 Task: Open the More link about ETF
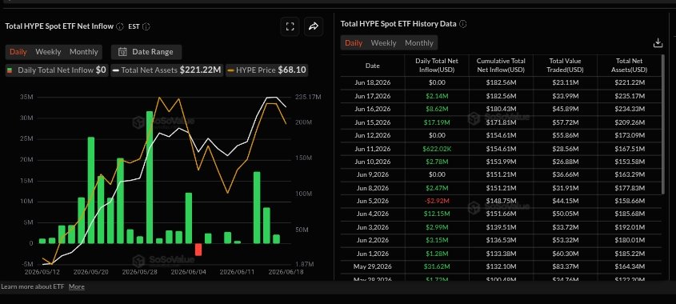click(77, 286)
